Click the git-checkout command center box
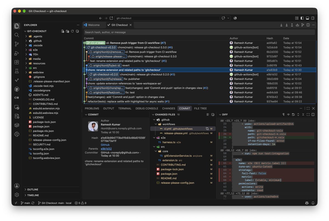 click(x=167, y=18)
